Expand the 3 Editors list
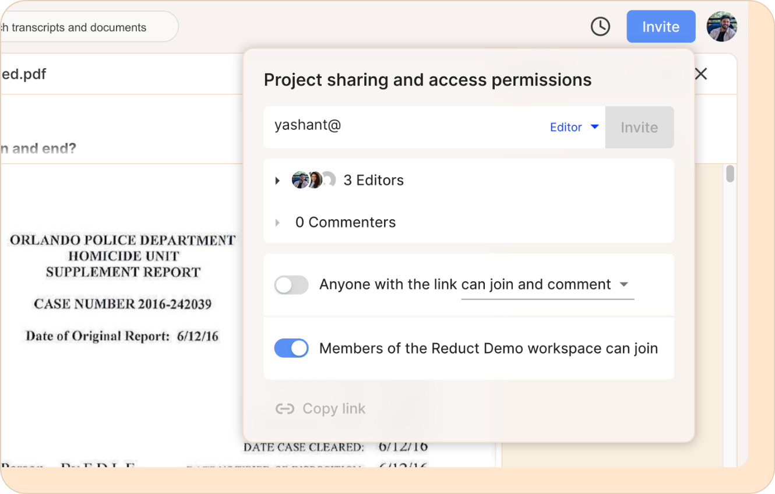 (277, 181)
